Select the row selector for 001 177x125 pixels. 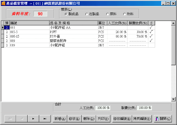3,28
